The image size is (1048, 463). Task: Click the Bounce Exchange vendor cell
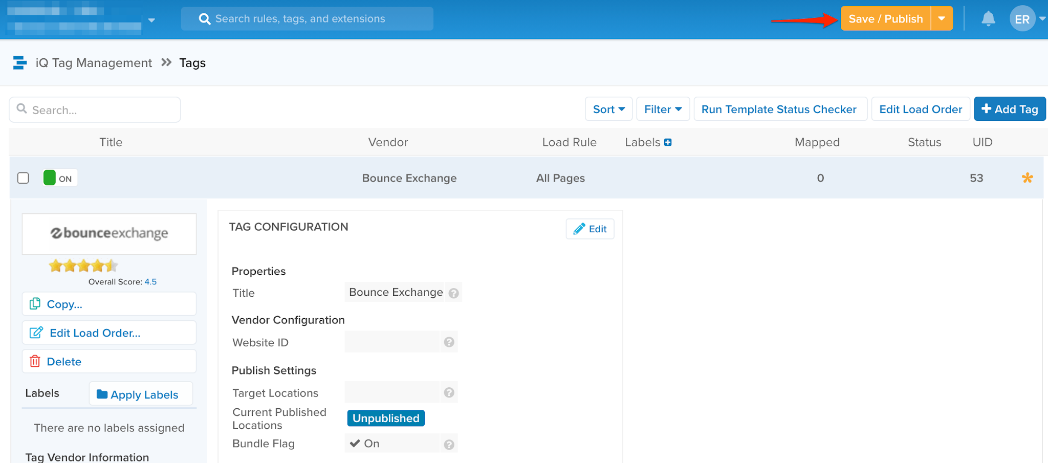click(409, 178)
